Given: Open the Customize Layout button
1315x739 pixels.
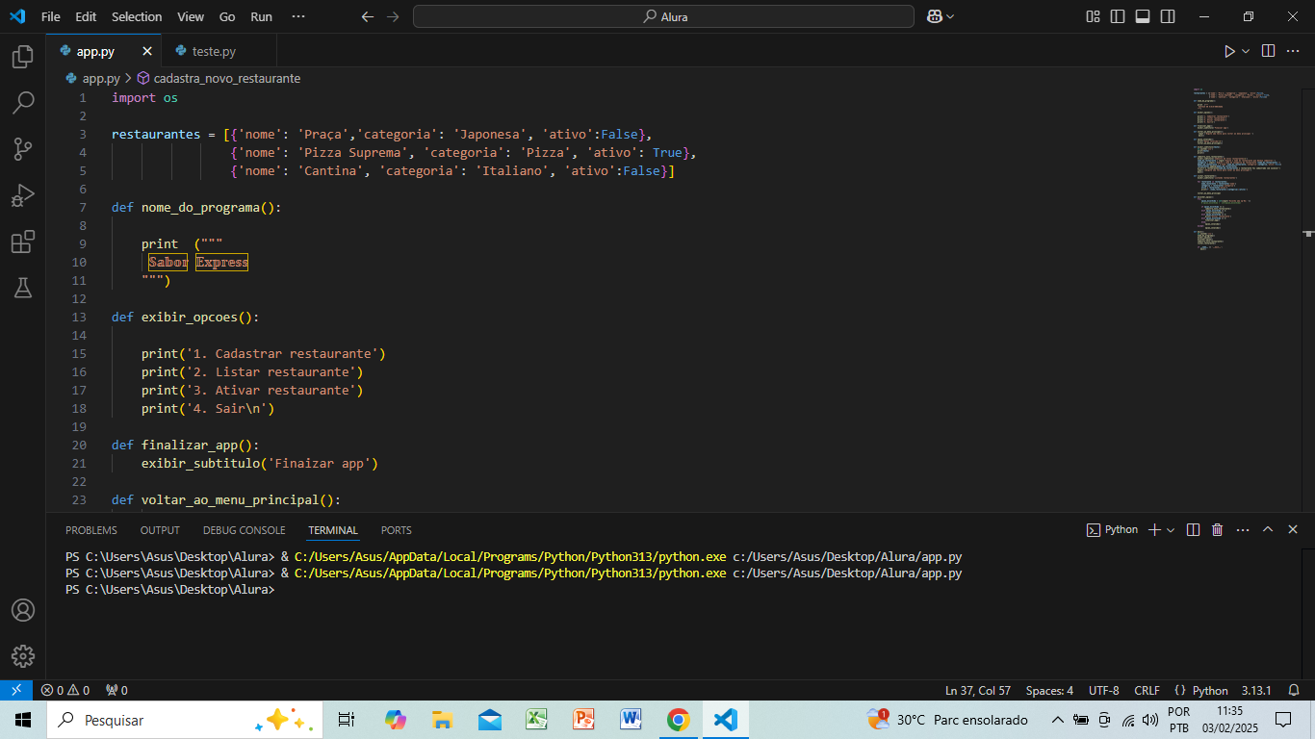Looking at the screenshot, I should pyautogui.click(x=1093, y=16).
